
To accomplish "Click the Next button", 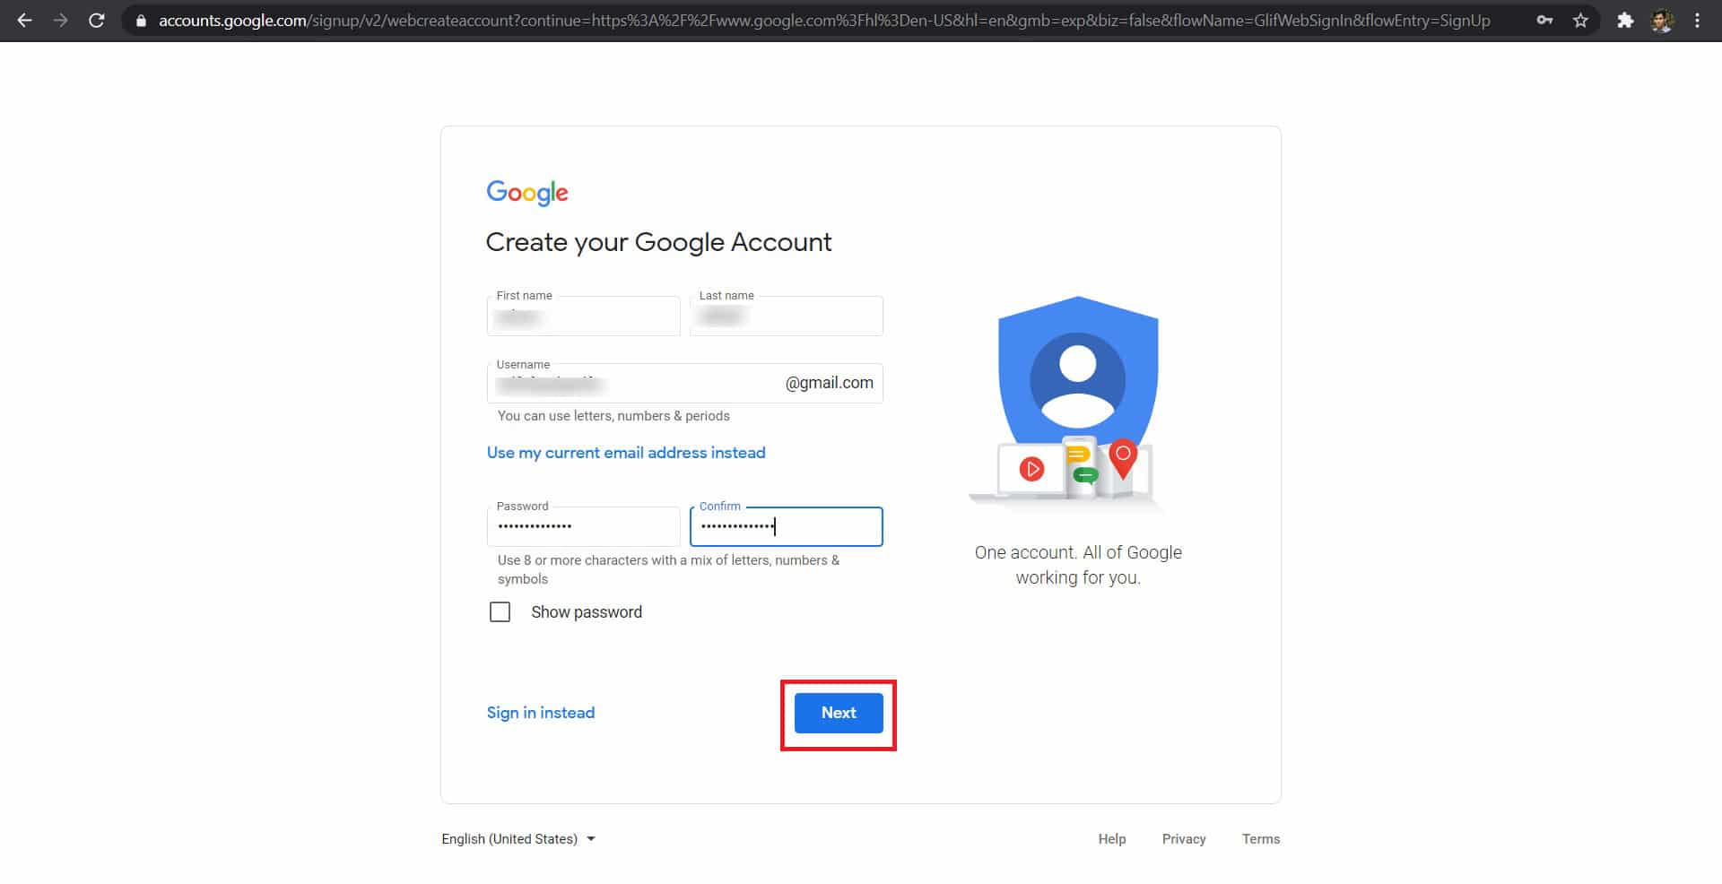I will (x=839, y=713).
